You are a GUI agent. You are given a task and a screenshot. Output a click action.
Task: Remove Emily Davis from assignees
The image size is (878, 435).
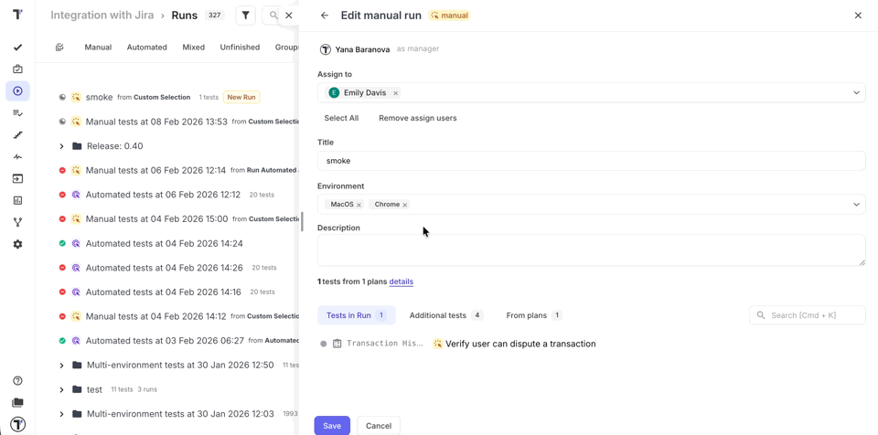tap(395, 93)
